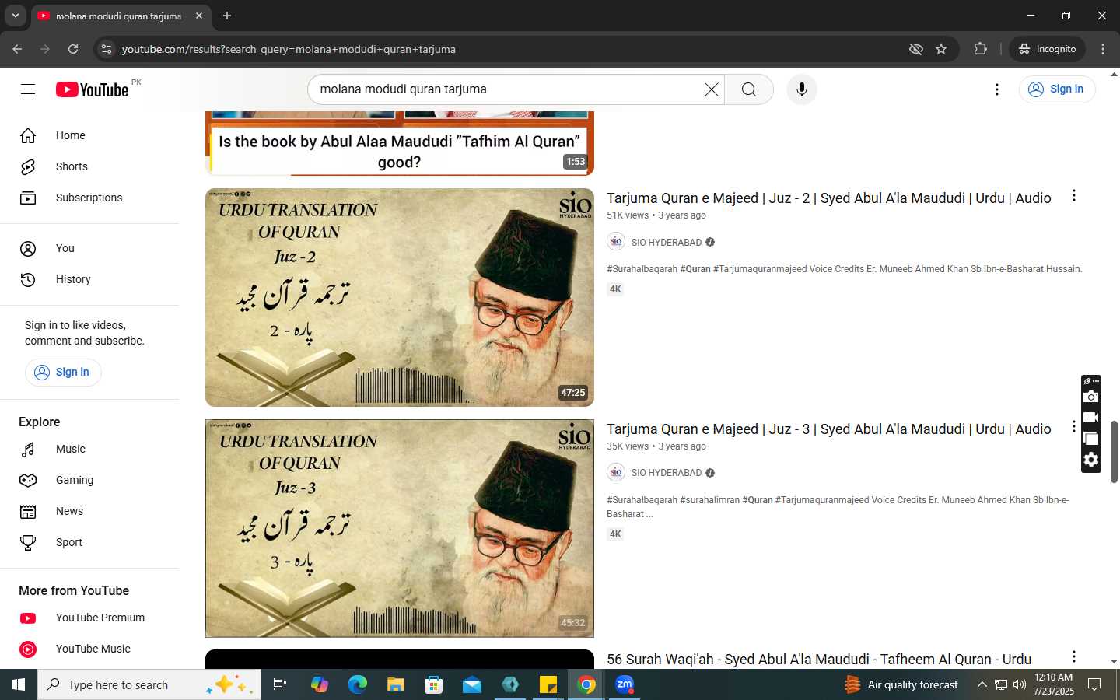Click the #Surahalbaqarah hashtag in the Juz - 2 description
1120x700 pixels.
tap(642, 269)
